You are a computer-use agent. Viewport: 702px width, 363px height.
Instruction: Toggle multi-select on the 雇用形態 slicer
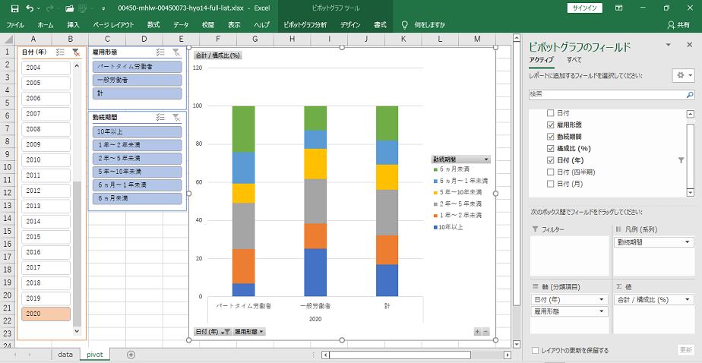click(x=160, y=52)
